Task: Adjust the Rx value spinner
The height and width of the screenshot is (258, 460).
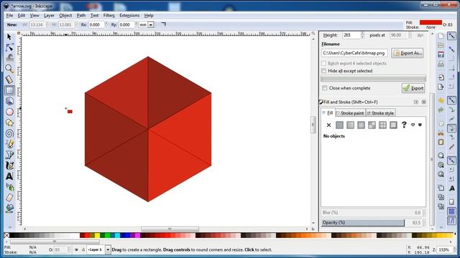Action: coord(106,25)
